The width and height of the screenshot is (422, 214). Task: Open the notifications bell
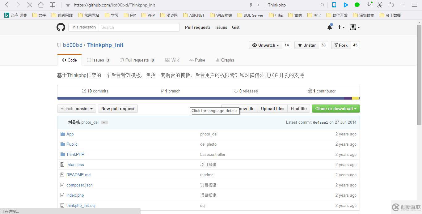(330, 27)
